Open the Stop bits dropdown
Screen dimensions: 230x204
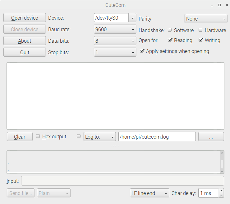(115, 52)
